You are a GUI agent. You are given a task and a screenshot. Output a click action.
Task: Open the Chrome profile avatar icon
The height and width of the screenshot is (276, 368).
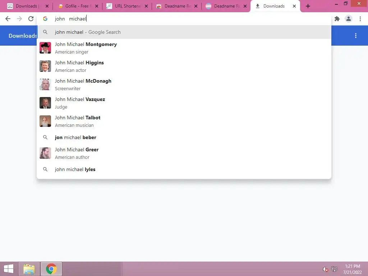point(349,19)
